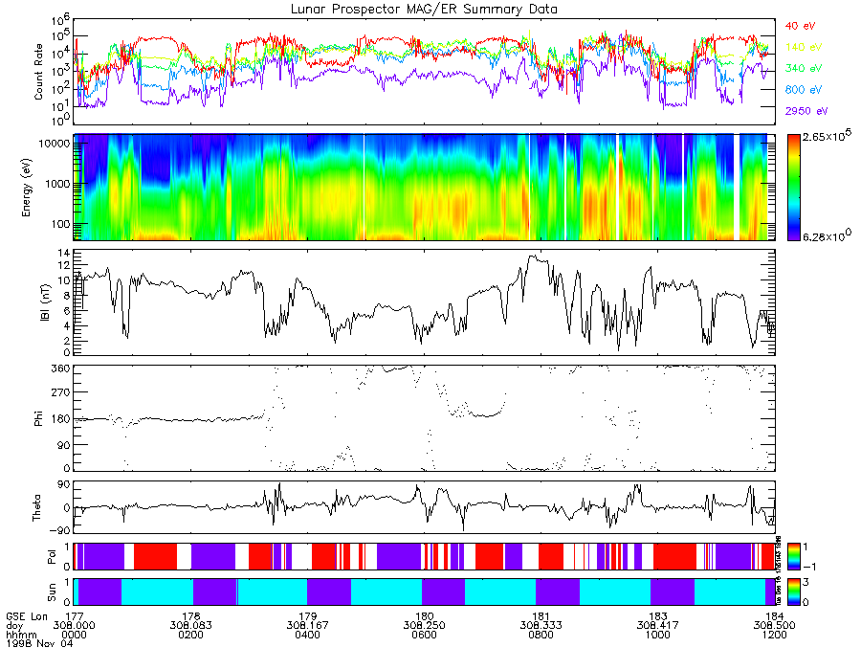
Task: Click the date '1998 Nov 04'
Action: (x=39, y=643)
